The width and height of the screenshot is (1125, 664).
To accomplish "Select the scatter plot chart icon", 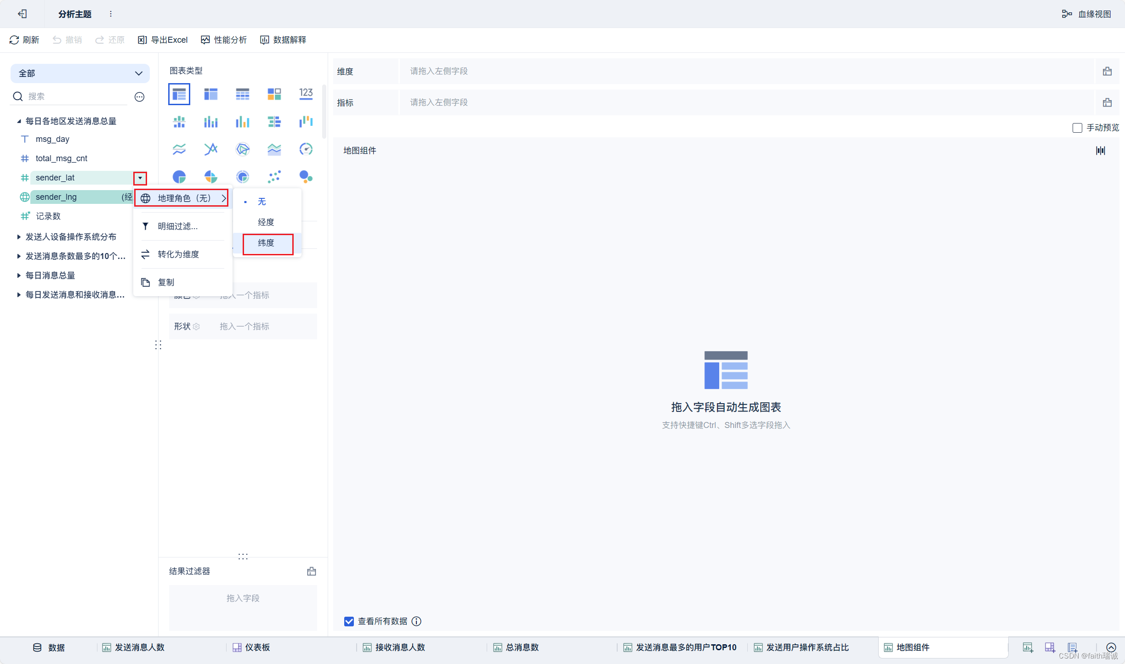I will coord(274,177).
